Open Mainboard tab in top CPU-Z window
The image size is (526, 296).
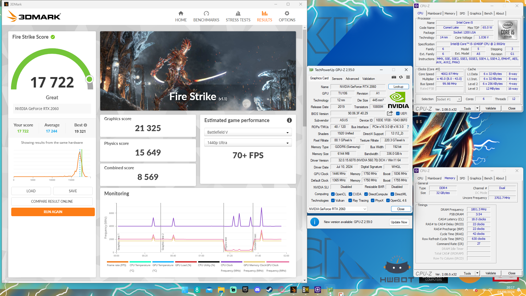[434, 13]
